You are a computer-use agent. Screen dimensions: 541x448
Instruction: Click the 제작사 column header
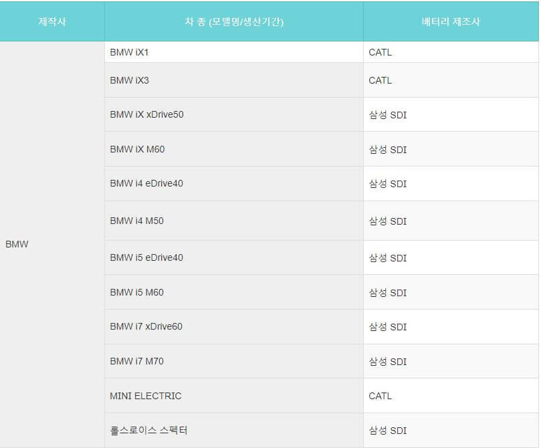52,21
